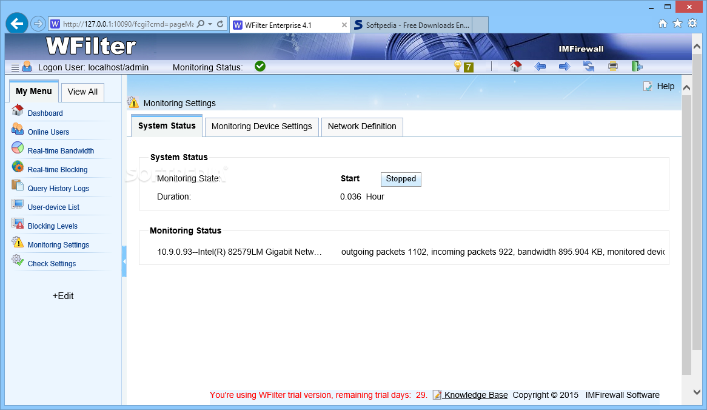Click the WFilter toolbar logout icon
Screen dimensions: 707x410
(x=637, y=66)
